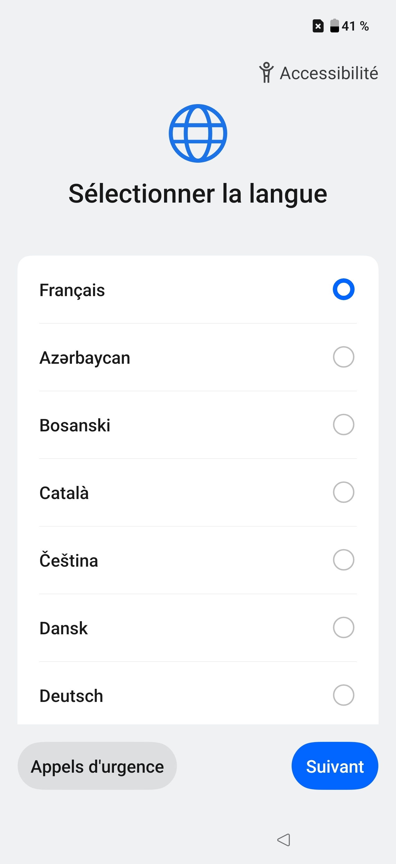396x864 pixels.
Task: Tap the Čeština language row label
Action: [69, 560]
